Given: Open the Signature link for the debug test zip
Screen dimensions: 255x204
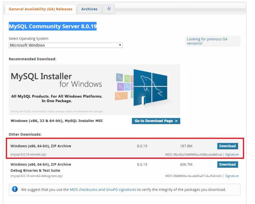Looking at the screenshot, I should [232, 176].
